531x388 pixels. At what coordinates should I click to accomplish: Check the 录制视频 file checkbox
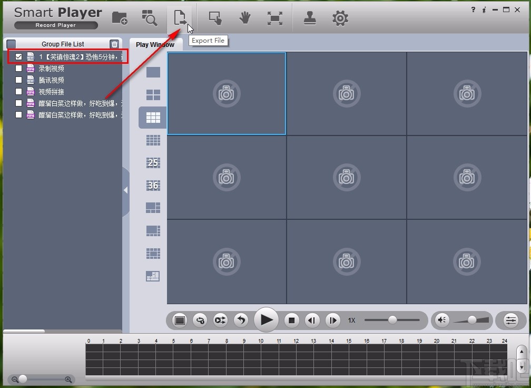tap(18, 69)
